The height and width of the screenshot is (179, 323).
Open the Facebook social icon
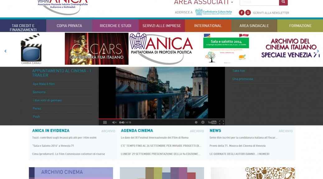(242, 13)
